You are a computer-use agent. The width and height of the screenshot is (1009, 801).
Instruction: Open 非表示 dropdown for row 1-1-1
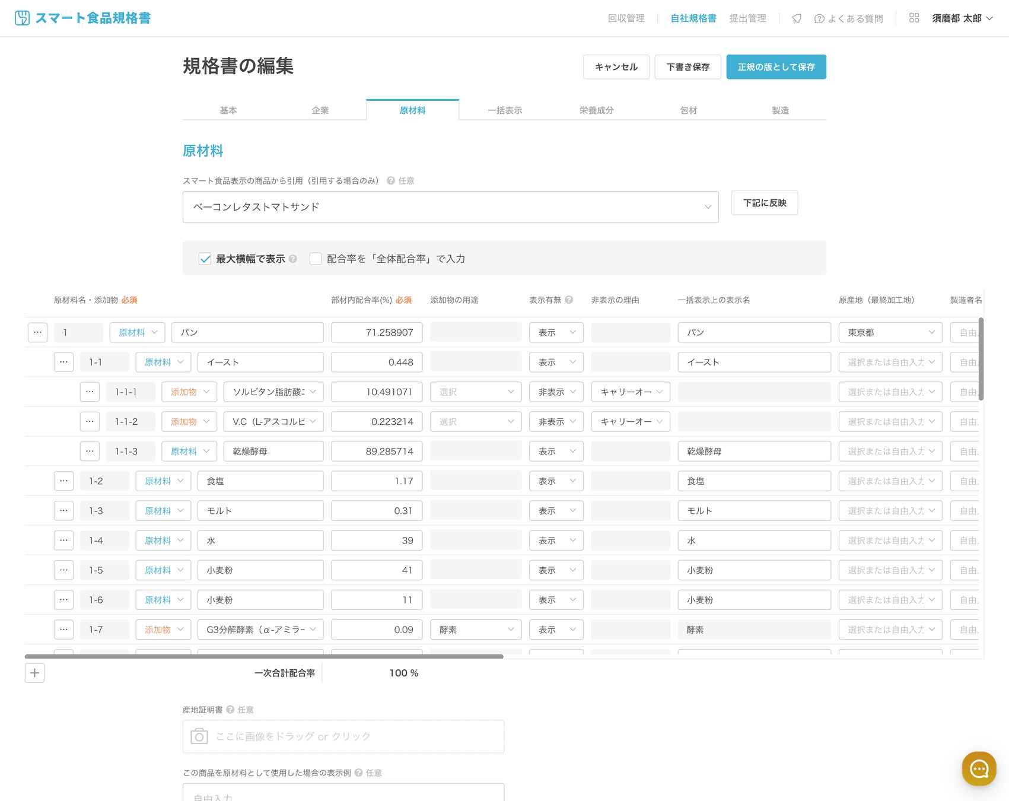tap(556, 392)
